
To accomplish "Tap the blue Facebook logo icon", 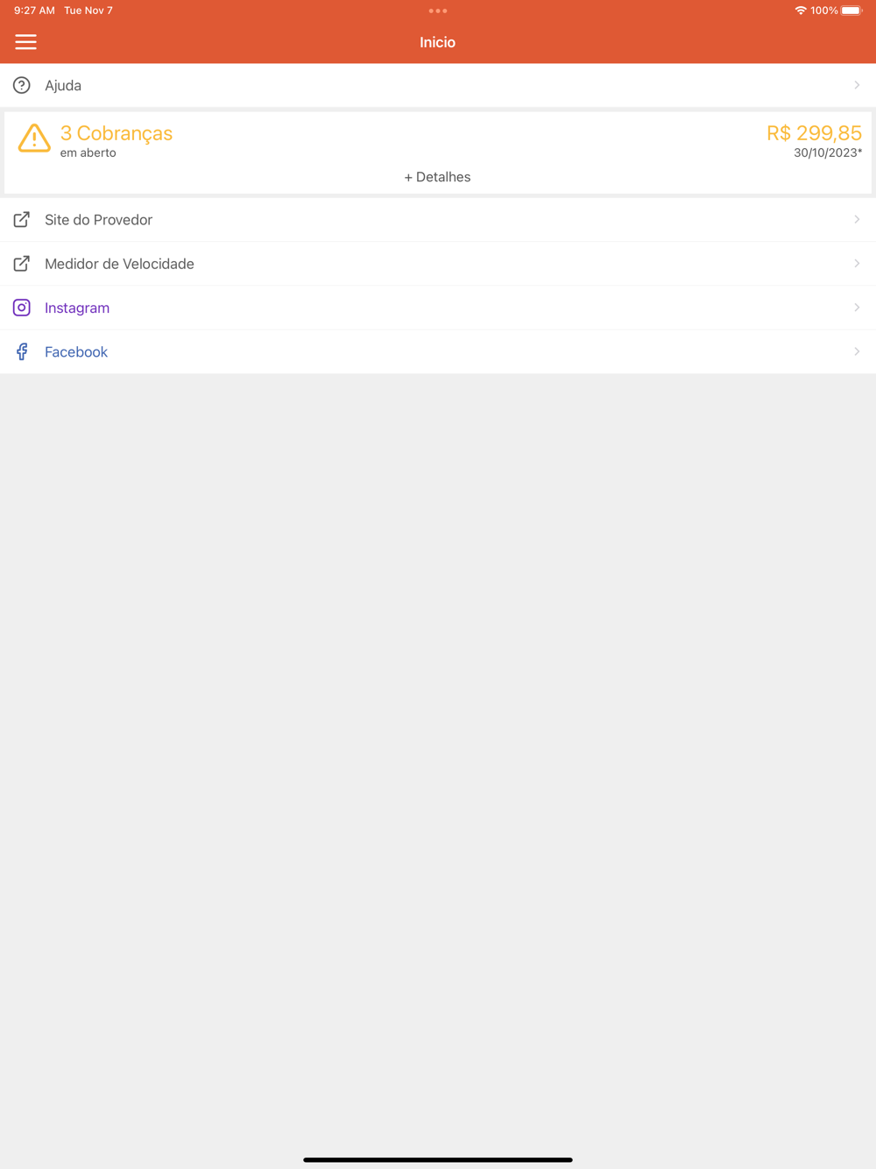I will 22,351.
